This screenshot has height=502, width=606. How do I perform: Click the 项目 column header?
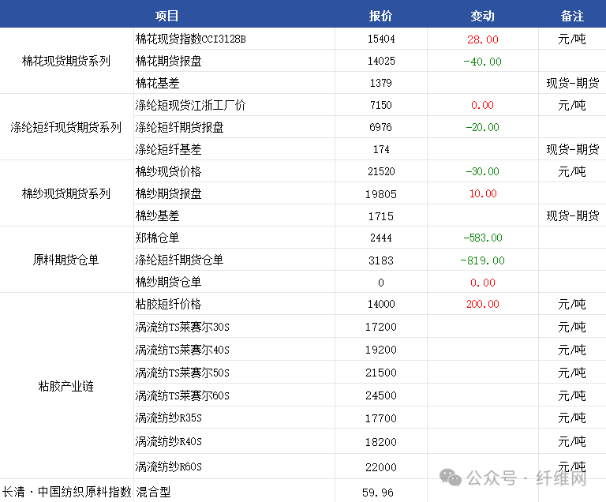tap(167, 16)
